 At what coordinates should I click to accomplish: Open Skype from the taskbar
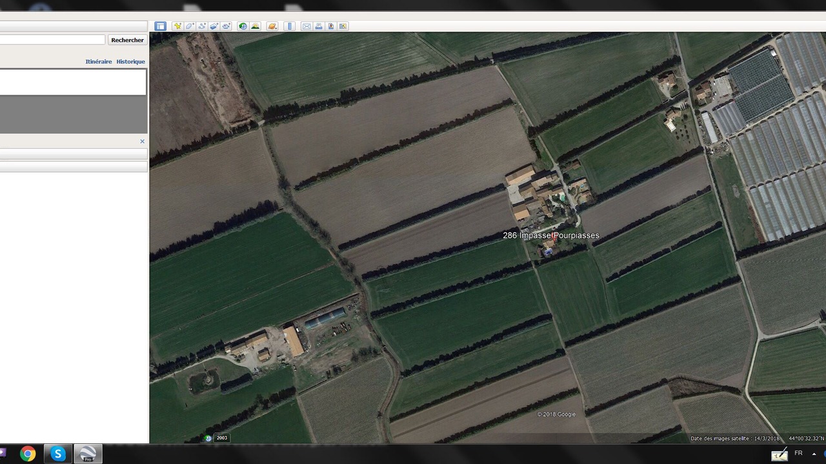[57, 454]
